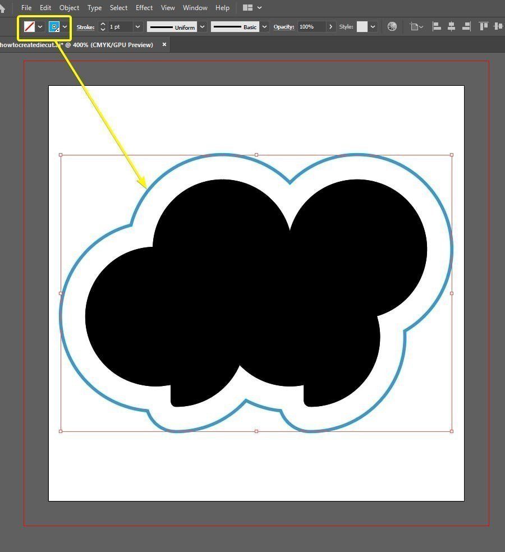
Task: Click the Horizontal Distribute Center icon
Action: coord(500,26)
